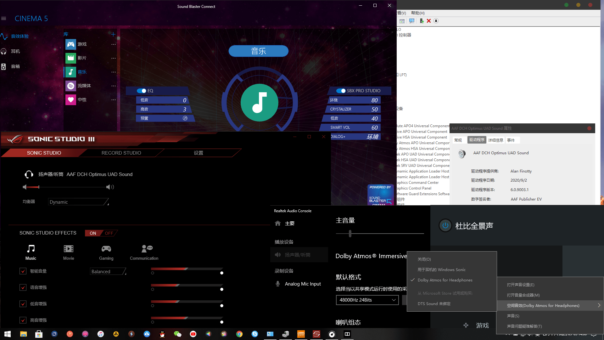The width and height of the screenshot is (604, 340).
Task: Uncheck the 智能音量 checkbox
Action: 23,271
